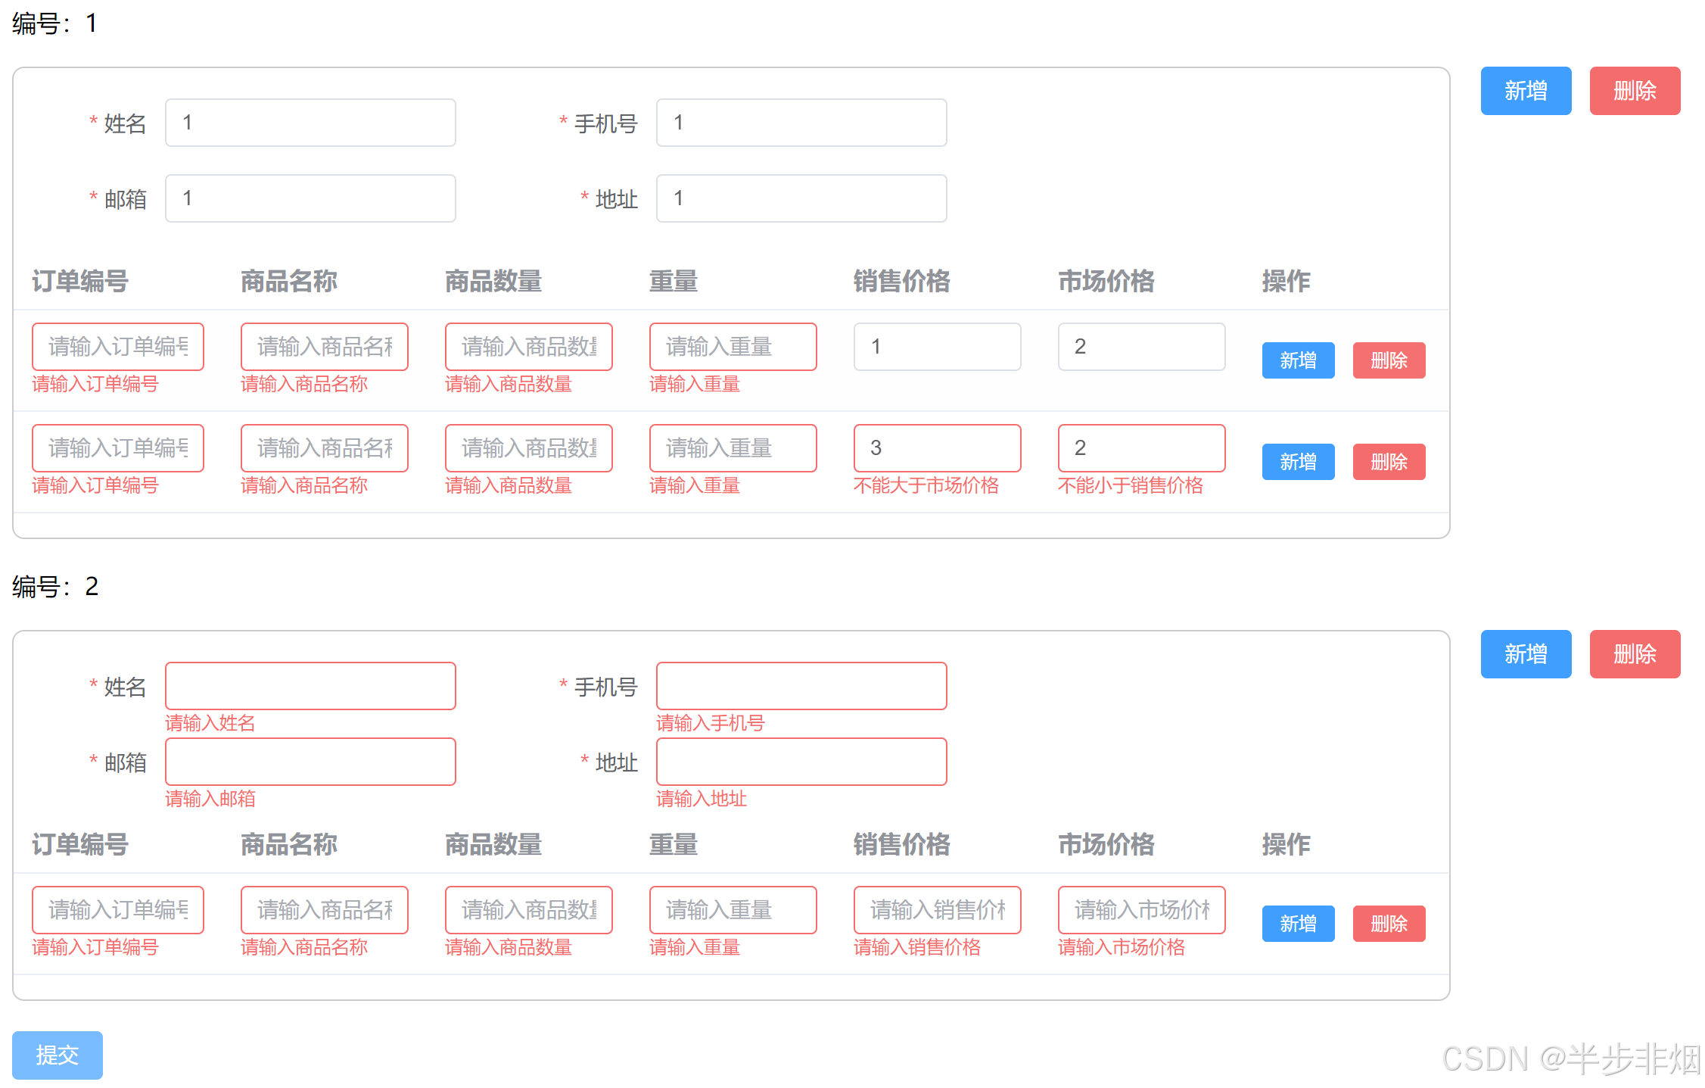The image size is (1705, 1088).
Task: Click the 提交 submit button
Action: pos(57,1054)
